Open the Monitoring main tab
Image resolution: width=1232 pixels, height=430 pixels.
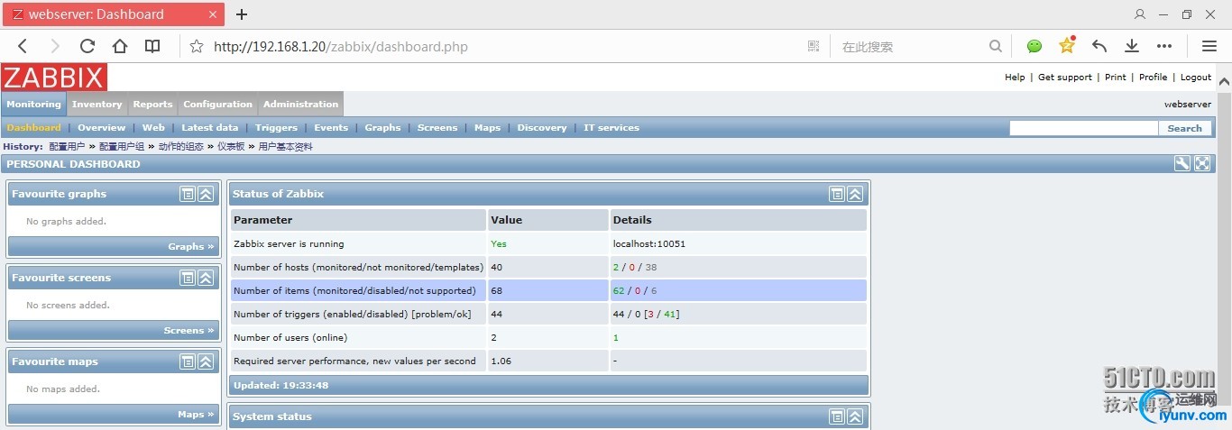(33, 104)
